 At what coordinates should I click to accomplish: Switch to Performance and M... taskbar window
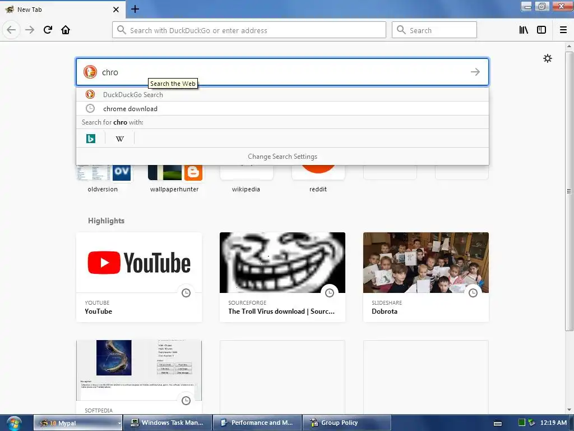(x=257, y=423)
